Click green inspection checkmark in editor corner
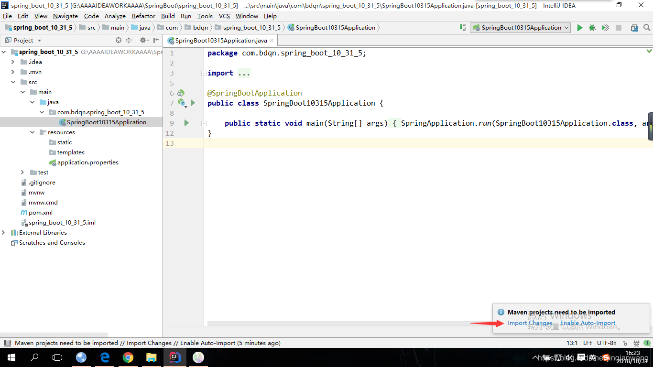 point(649,51)
